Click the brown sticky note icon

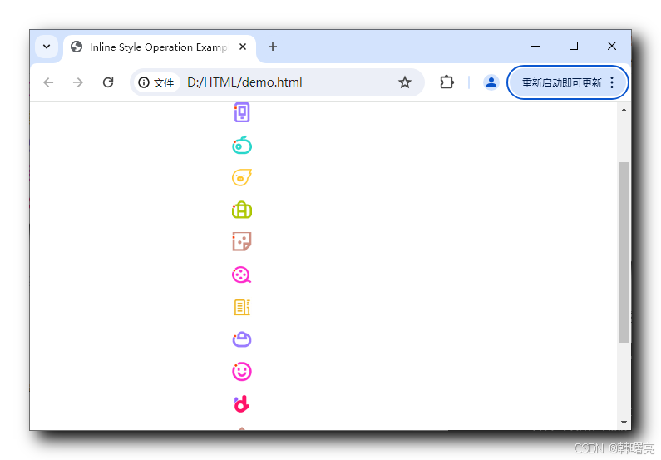click(242, 241)
